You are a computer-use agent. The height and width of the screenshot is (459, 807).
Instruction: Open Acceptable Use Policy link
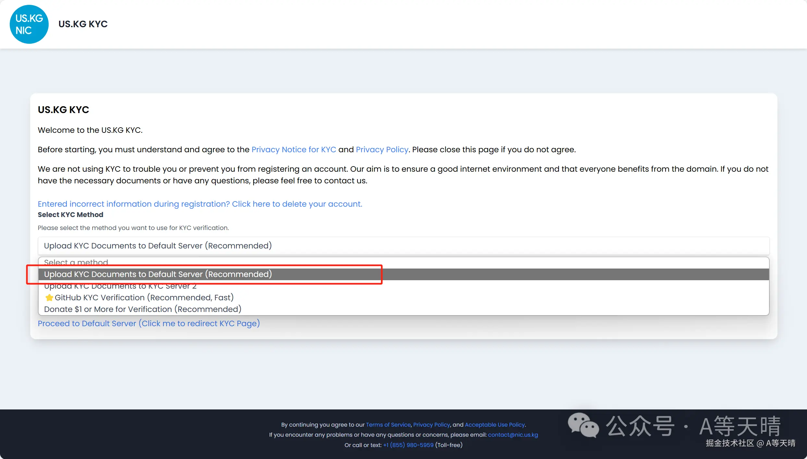point(495,425)
